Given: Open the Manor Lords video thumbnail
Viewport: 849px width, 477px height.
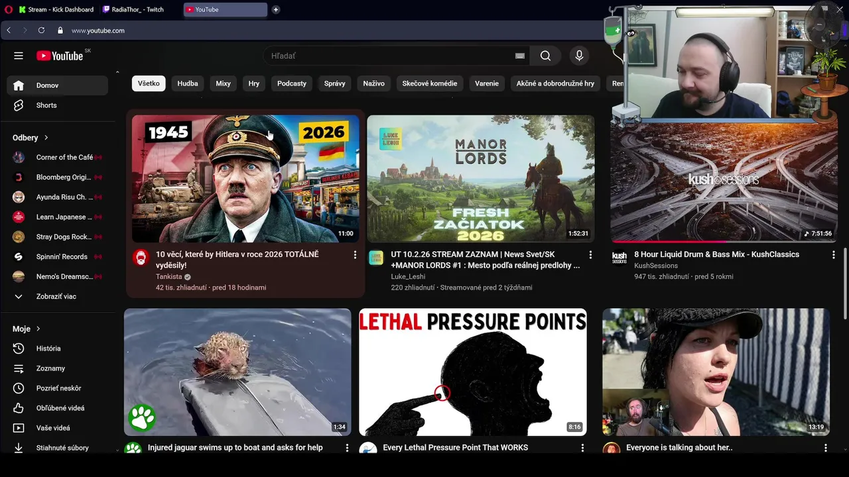Looking at the screenshot, I should point(481,179).
